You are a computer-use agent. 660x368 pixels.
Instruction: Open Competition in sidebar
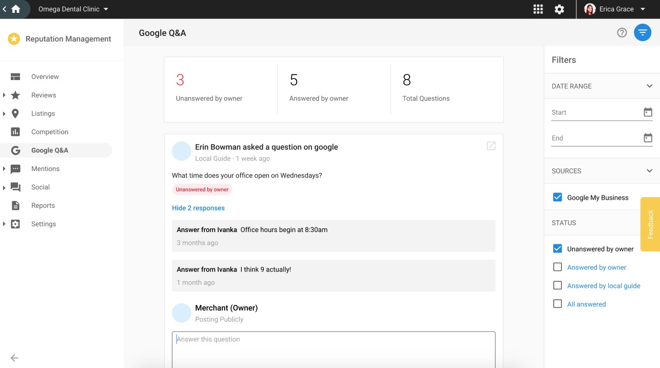[x=50, y=132]
